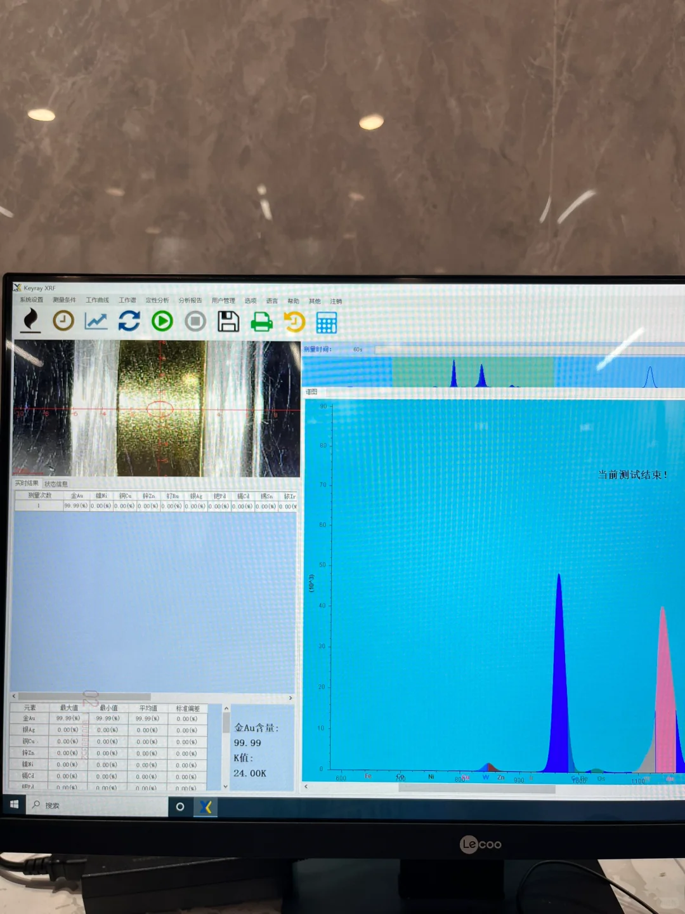This screenshot has width=685, height=914.
Task: Click the statistics table scroll down arrow
Action: [226, 786]
